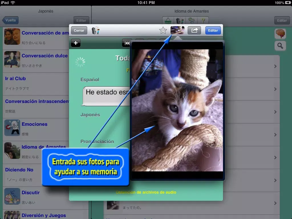Image resolution: width=292 pixels, height=219 pixels.
Task: Expand the third phrase row chevron
Action: [275, 112]
